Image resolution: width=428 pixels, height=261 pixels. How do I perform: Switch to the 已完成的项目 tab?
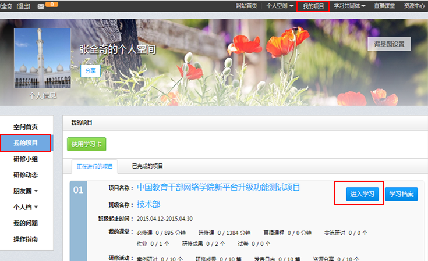[147, 166]
